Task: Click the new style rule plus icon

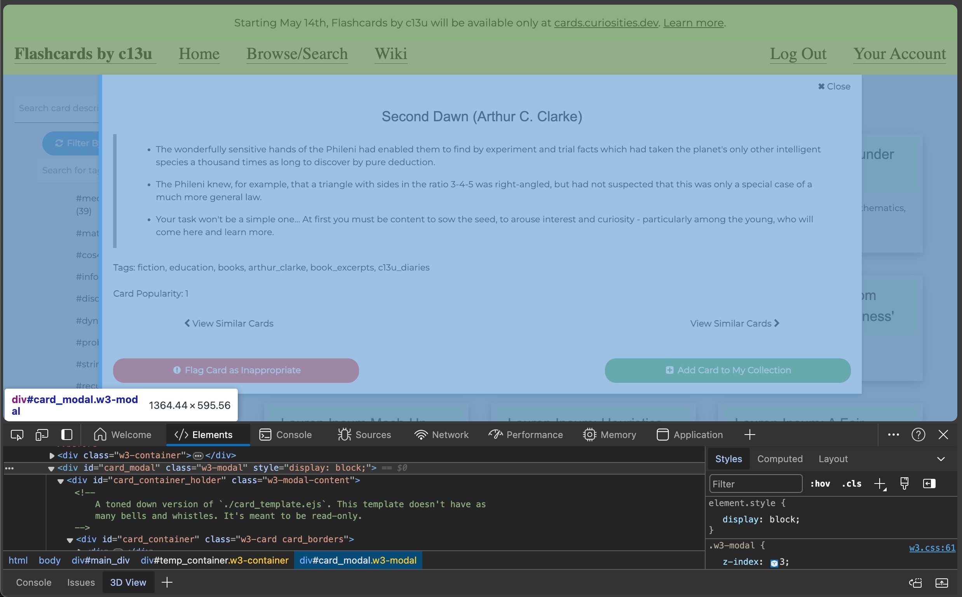Action: coord(880,484)
